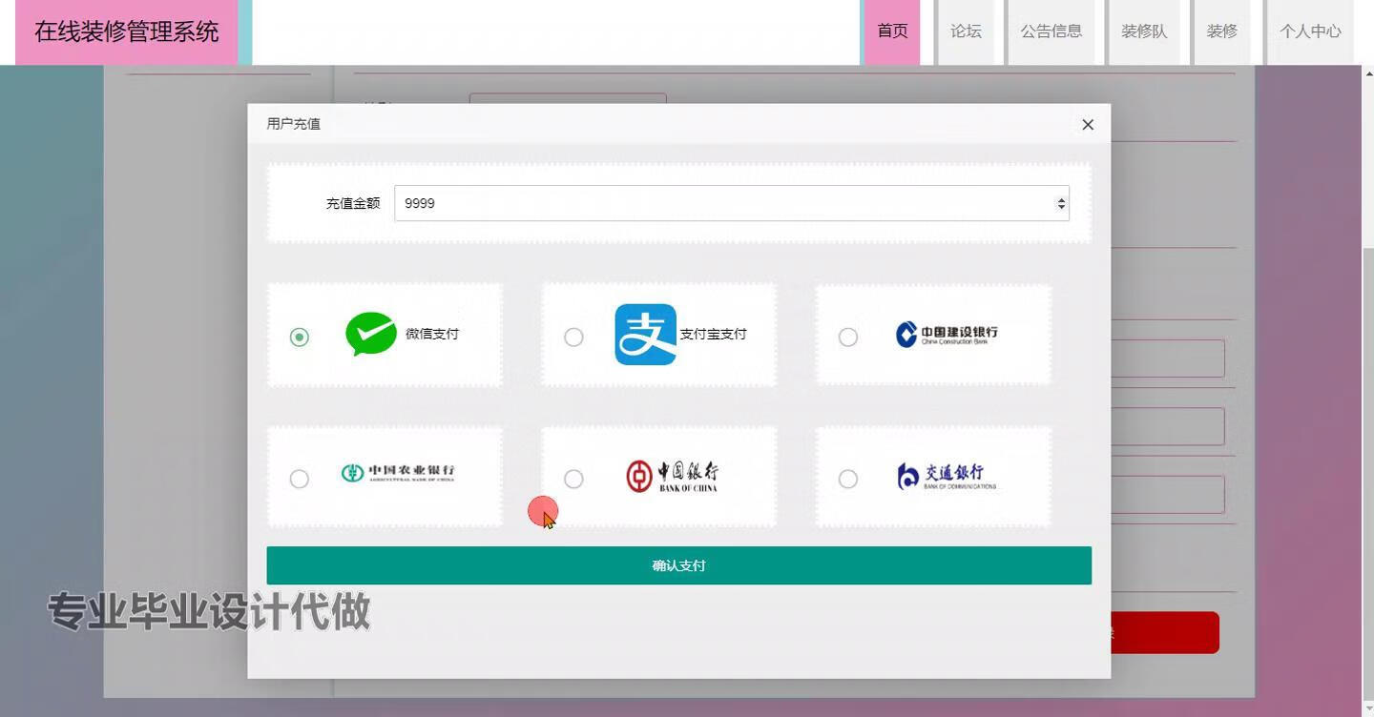Select Bank of Communications radio button
This screenshot has height=717, width=1374.
(847, 479)
